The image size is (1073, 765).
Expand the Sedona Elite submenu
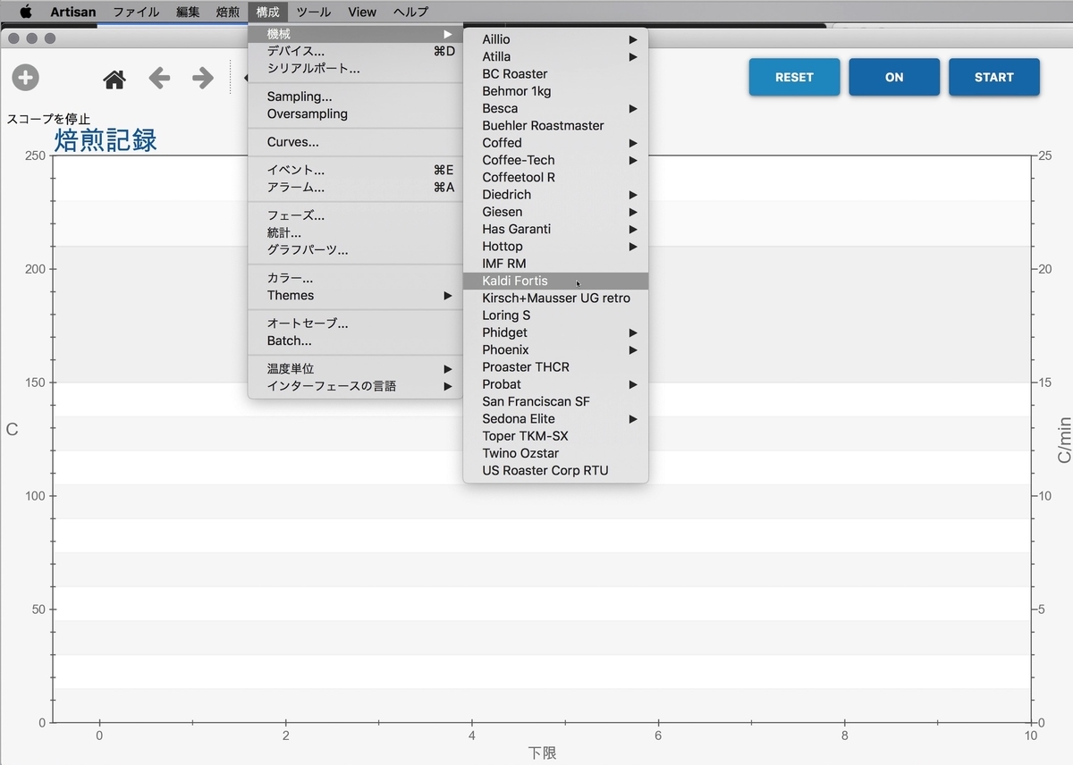point(556,418)
